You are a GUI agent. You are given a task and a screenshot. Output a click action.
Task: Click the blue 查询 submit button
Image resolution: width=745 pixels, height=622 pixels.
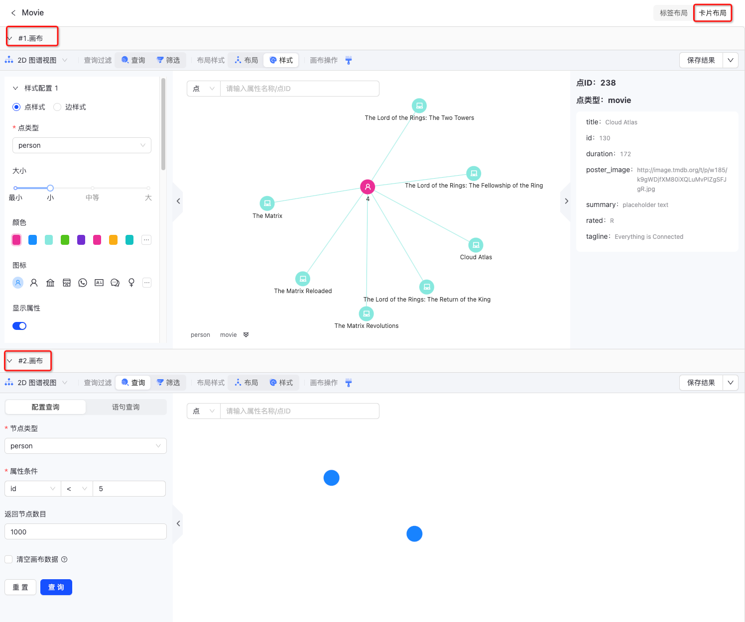[56, 587]
